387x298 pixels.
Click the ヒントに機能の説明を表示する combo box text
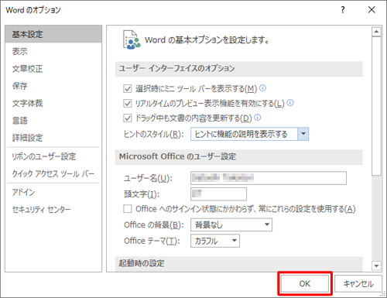pos(241,134)
